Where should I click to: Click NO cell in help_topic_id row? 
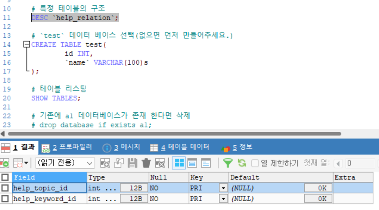(169, 188)
